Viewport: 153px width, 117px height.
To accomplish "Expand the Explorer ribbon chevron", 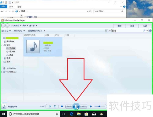I will [x=121, y=7].
